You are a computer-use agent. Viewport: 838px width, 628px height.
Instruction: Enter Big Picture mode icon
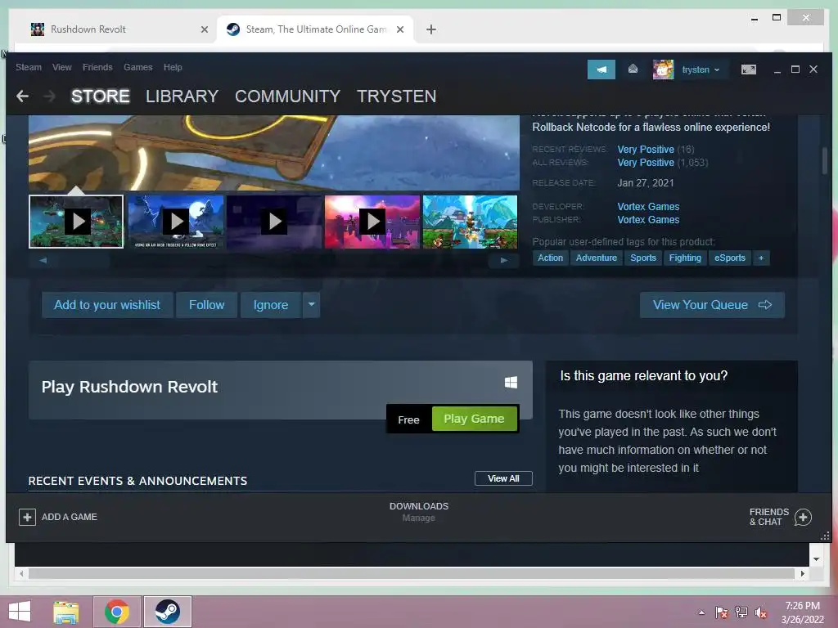pos(749,70)
